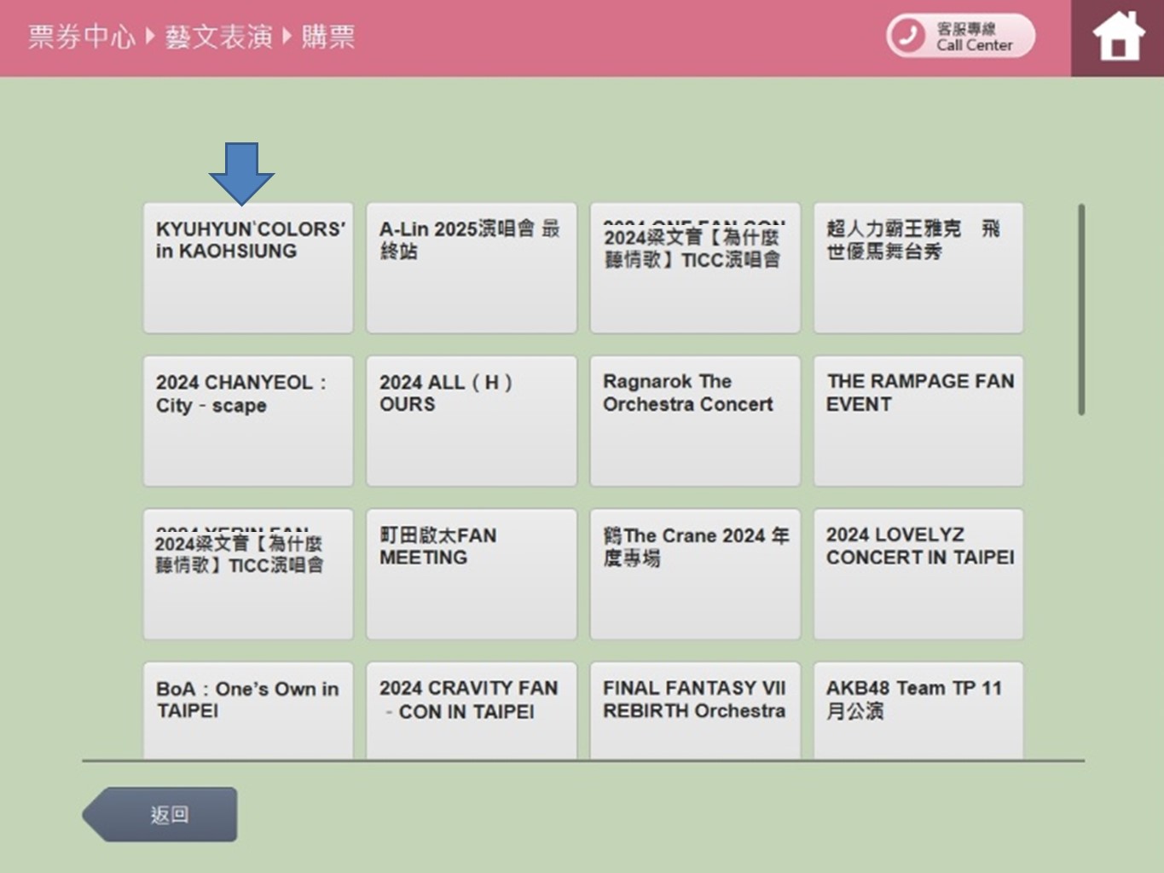Go to 藝文表演 in the breadcrumb
1164x873 pixels.
coord(219,37)
